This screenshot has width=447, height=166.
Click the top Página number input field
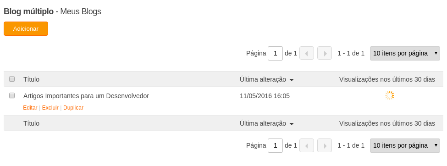tap(276, 53)
